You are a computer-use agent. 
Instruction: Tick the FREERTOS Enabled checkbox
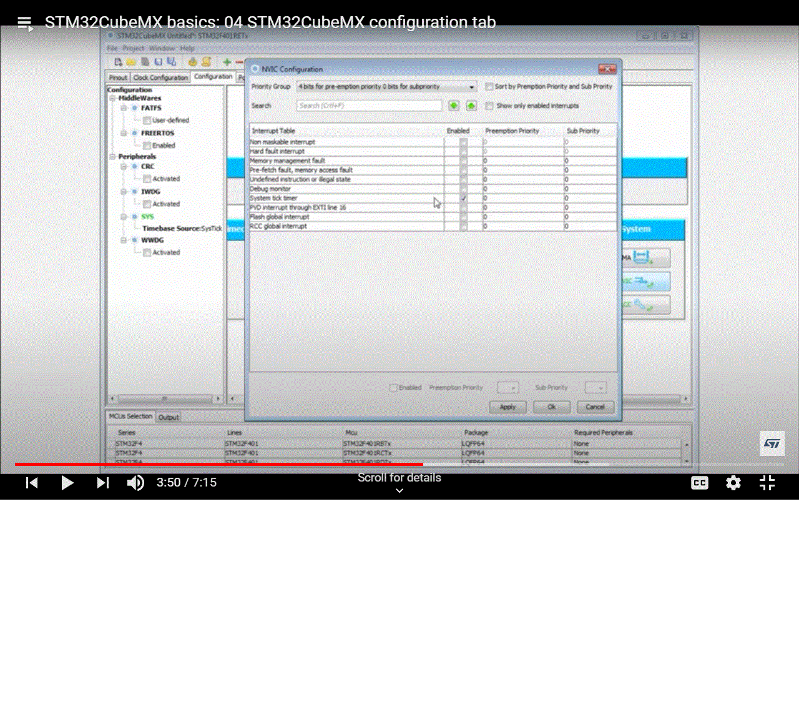[147, 146]
